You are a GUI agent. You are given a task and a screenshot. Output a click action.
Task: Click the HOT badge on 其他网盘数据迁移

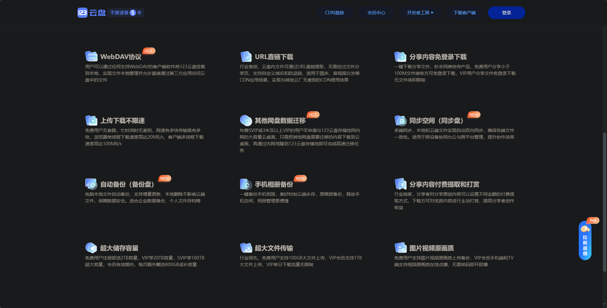point(313,115)
